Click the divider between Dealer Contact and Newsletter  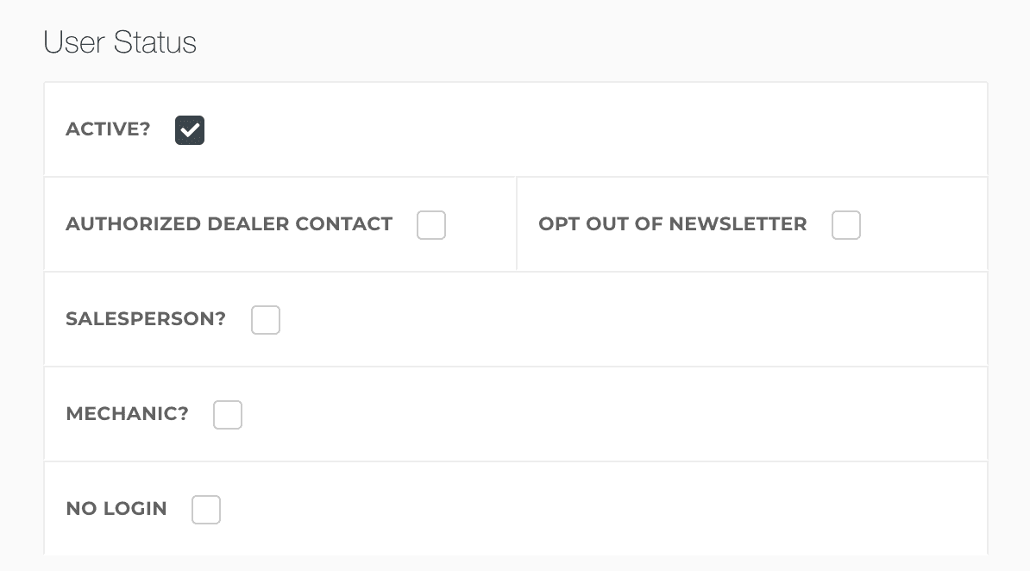(517, 224)
